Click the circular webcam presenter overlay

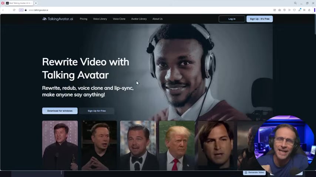pyautogui.click(x=284, y=145)
